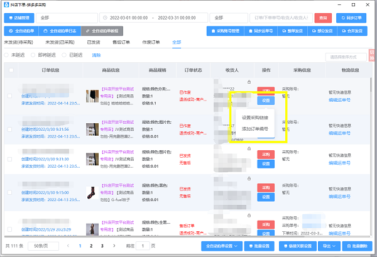Go to page 2 in pagination
Screen dimensions: 377x257
click(x=91, y=246)
